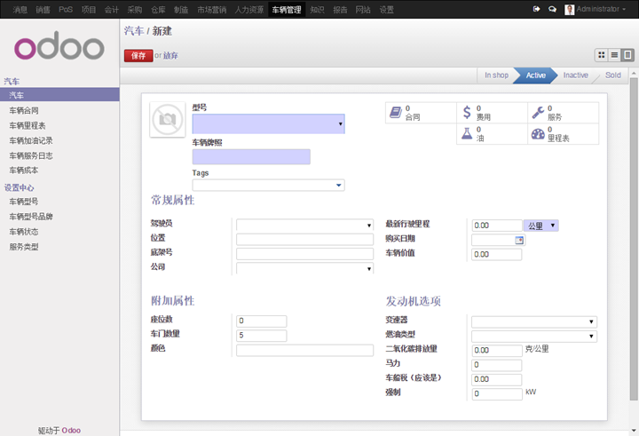Click the 车辆价值 car value field
The image size is (639, 436).
tap(496, 255)
